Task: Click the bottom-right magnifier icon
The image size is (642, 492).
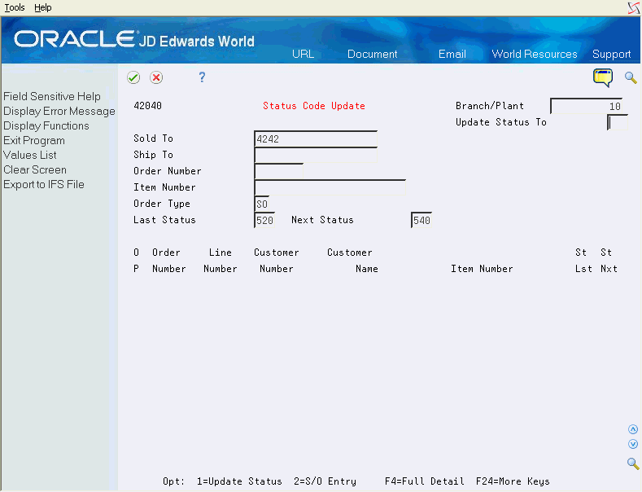Action: coord(633,463)
